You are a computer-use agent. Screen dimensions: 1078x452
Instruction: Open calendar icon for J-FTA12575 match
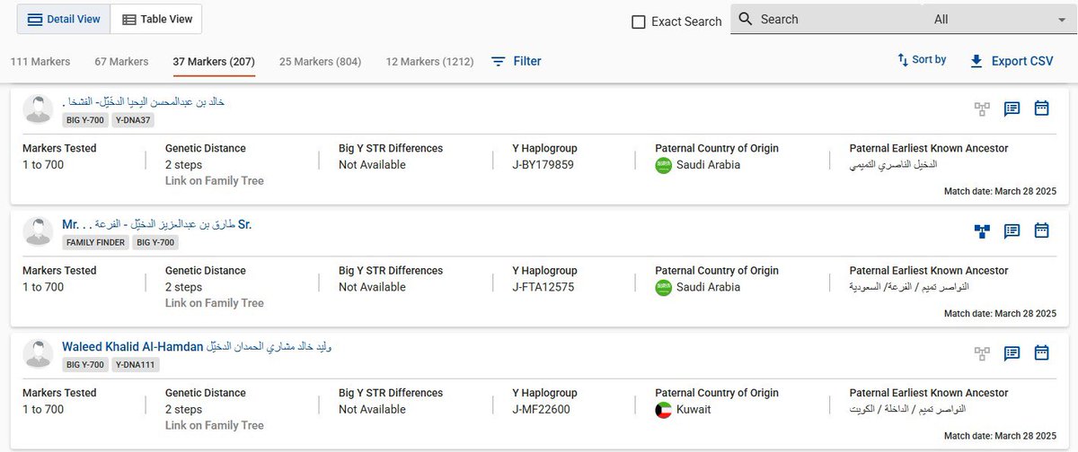tap(1041, 230)
